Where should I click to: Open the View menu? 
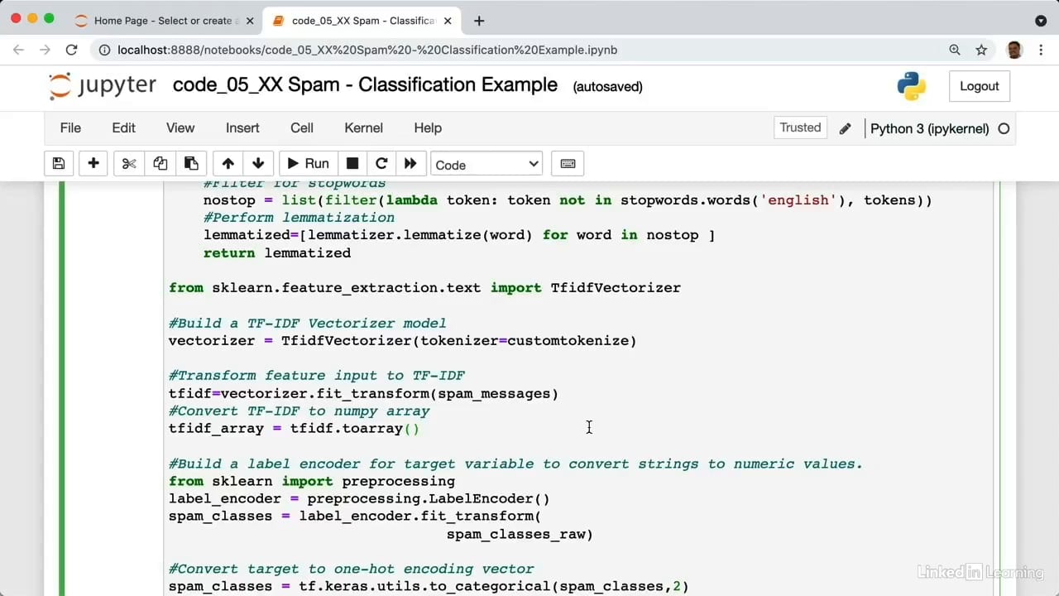pyautogui.click(x=180, y=128)
